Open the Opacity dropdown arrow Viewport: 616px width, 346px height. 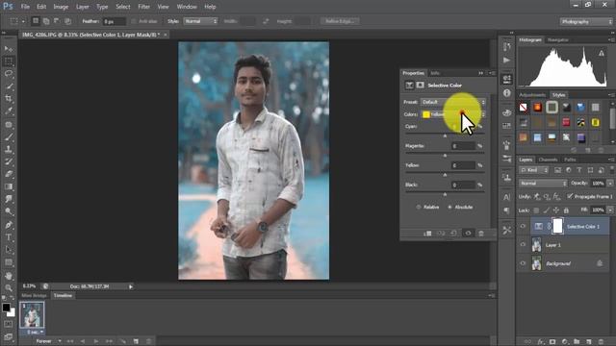610,184
